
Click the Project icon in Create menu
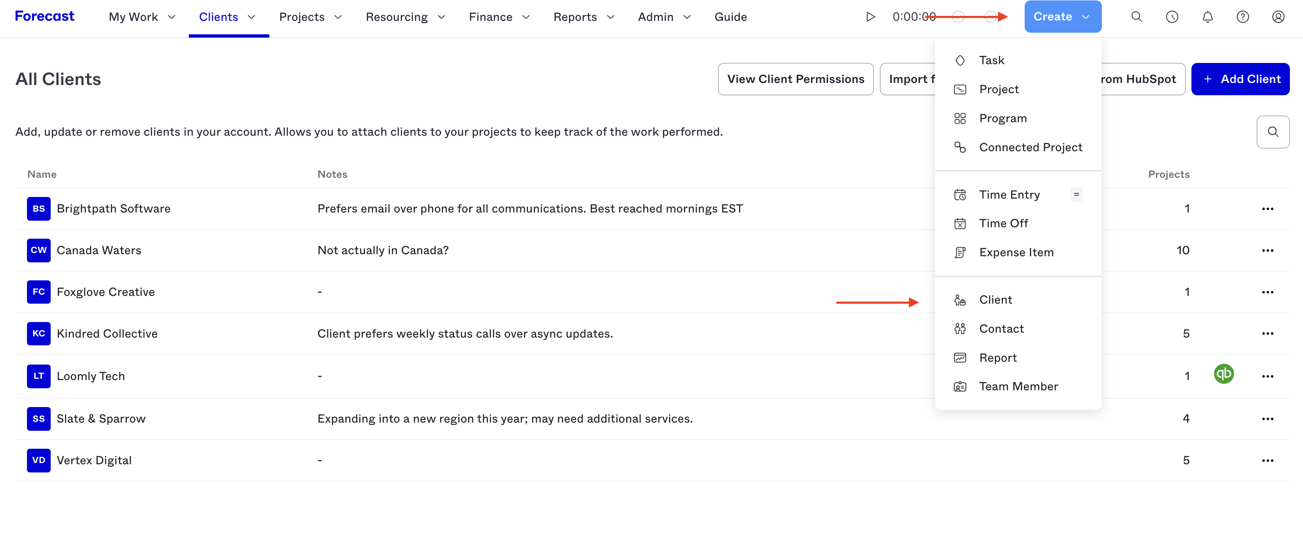click(x=960, y=90)
